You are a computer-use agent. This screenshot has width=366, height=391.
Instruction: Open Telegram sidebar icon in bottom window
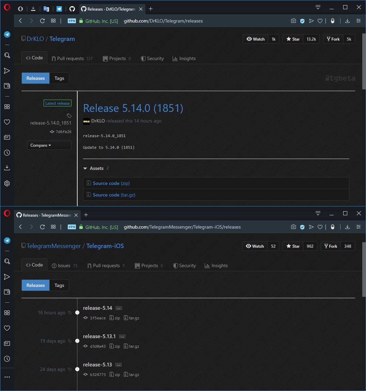[x=7, y=241]
